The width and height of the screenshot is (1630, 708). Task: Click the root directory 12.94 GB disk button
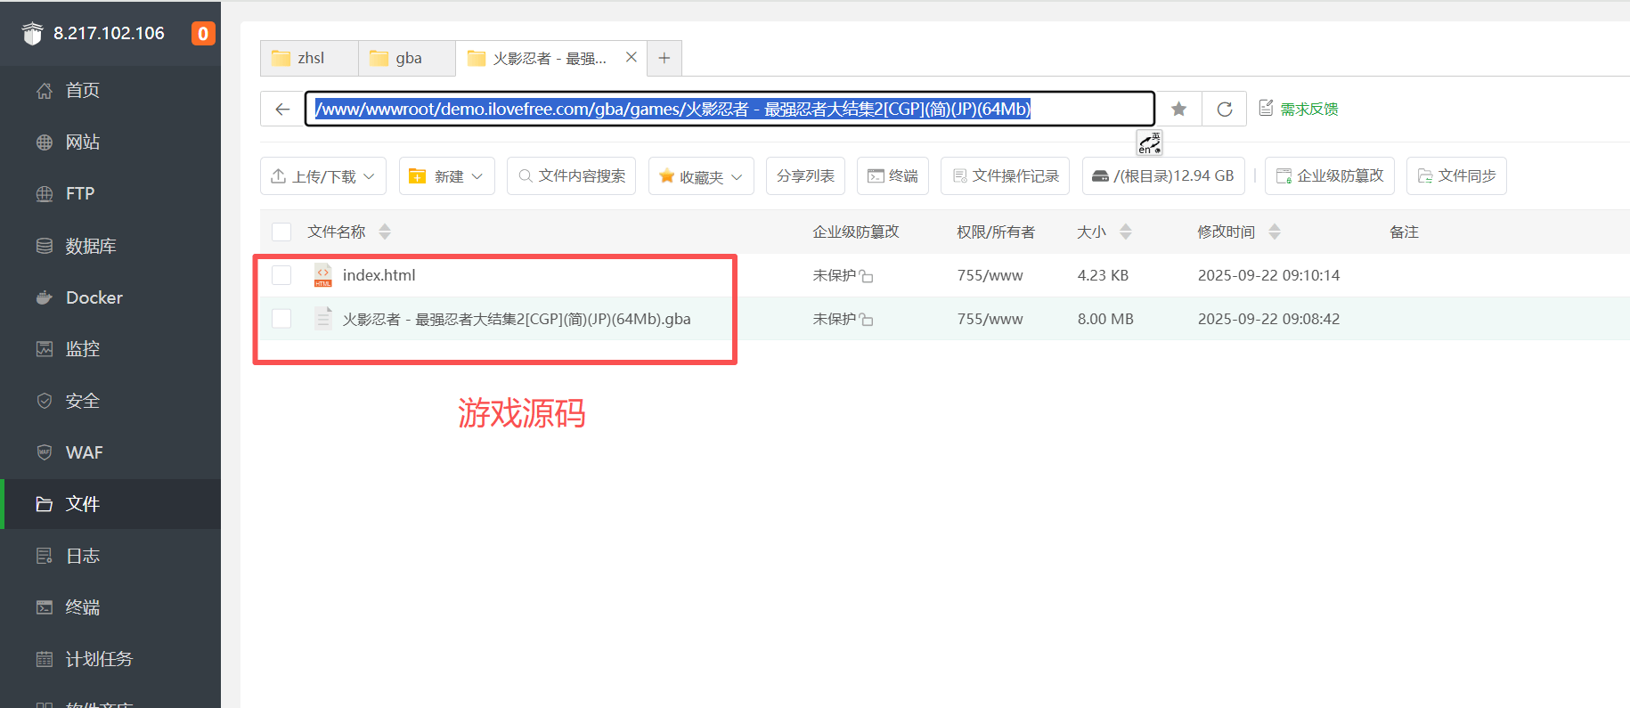coord(1163,176)
